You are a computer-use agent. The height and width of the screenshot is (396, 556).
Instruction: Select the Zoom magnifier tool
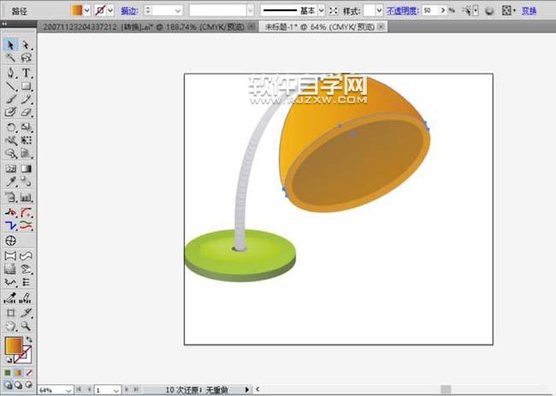(x=26, y=326)
